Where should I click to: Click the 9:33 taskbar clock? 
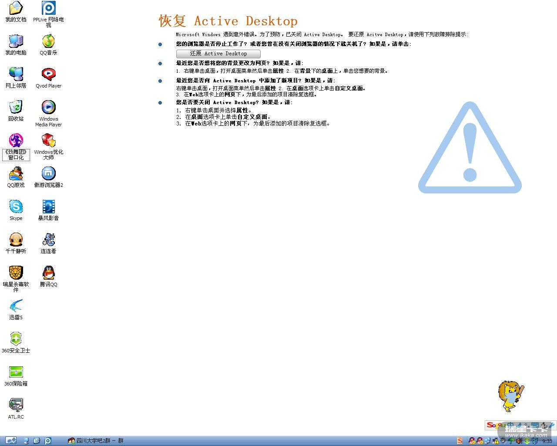tap(547, 441)
